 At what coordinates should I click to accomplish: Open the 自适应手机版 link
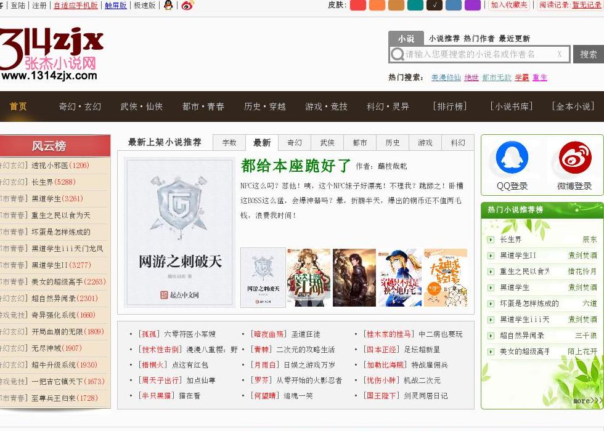[x=76, y=6]
